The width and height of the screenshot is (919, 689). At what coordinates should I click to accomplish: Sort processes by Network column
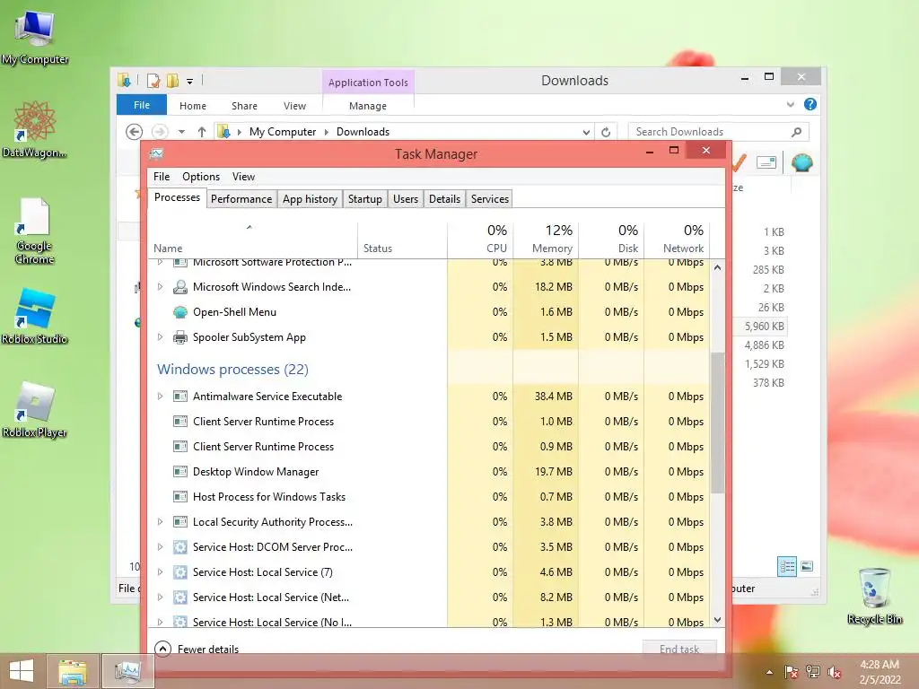[x=677, y=239]
